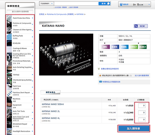This screenshot has width=155, height=135.
Task: Click the Windshield Repair category icon
Action: pos(9,125)
